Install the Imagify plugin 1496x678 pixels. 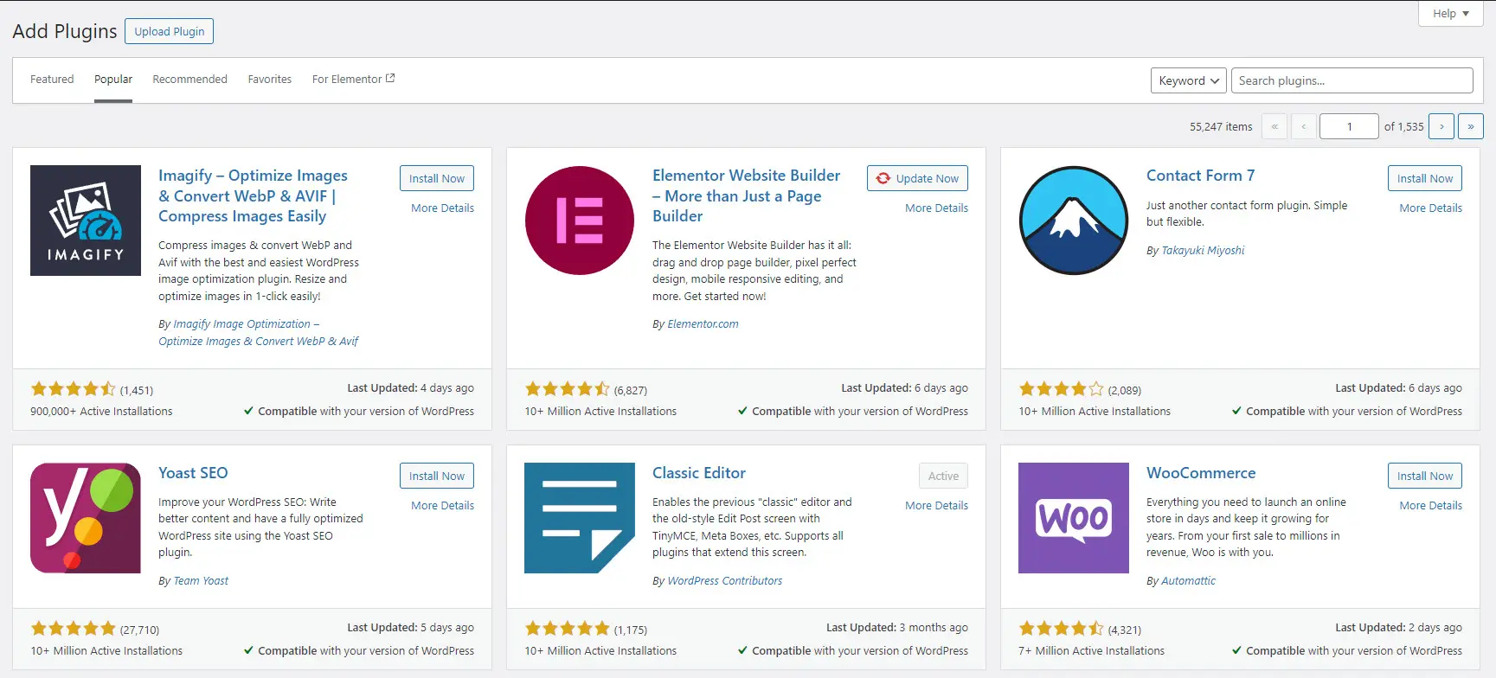coord(437,178)
